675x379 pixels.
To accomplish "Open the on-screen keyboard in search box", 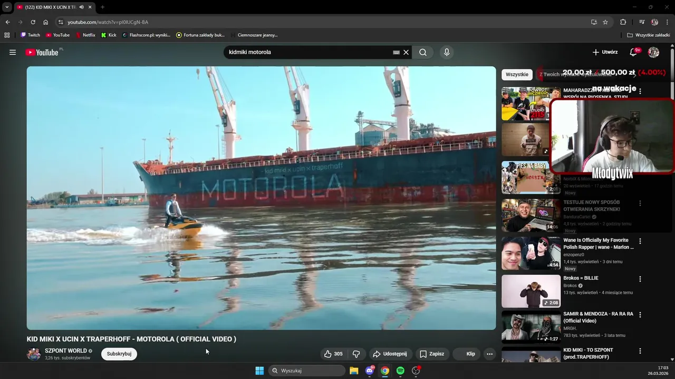I will click(396, 52).
